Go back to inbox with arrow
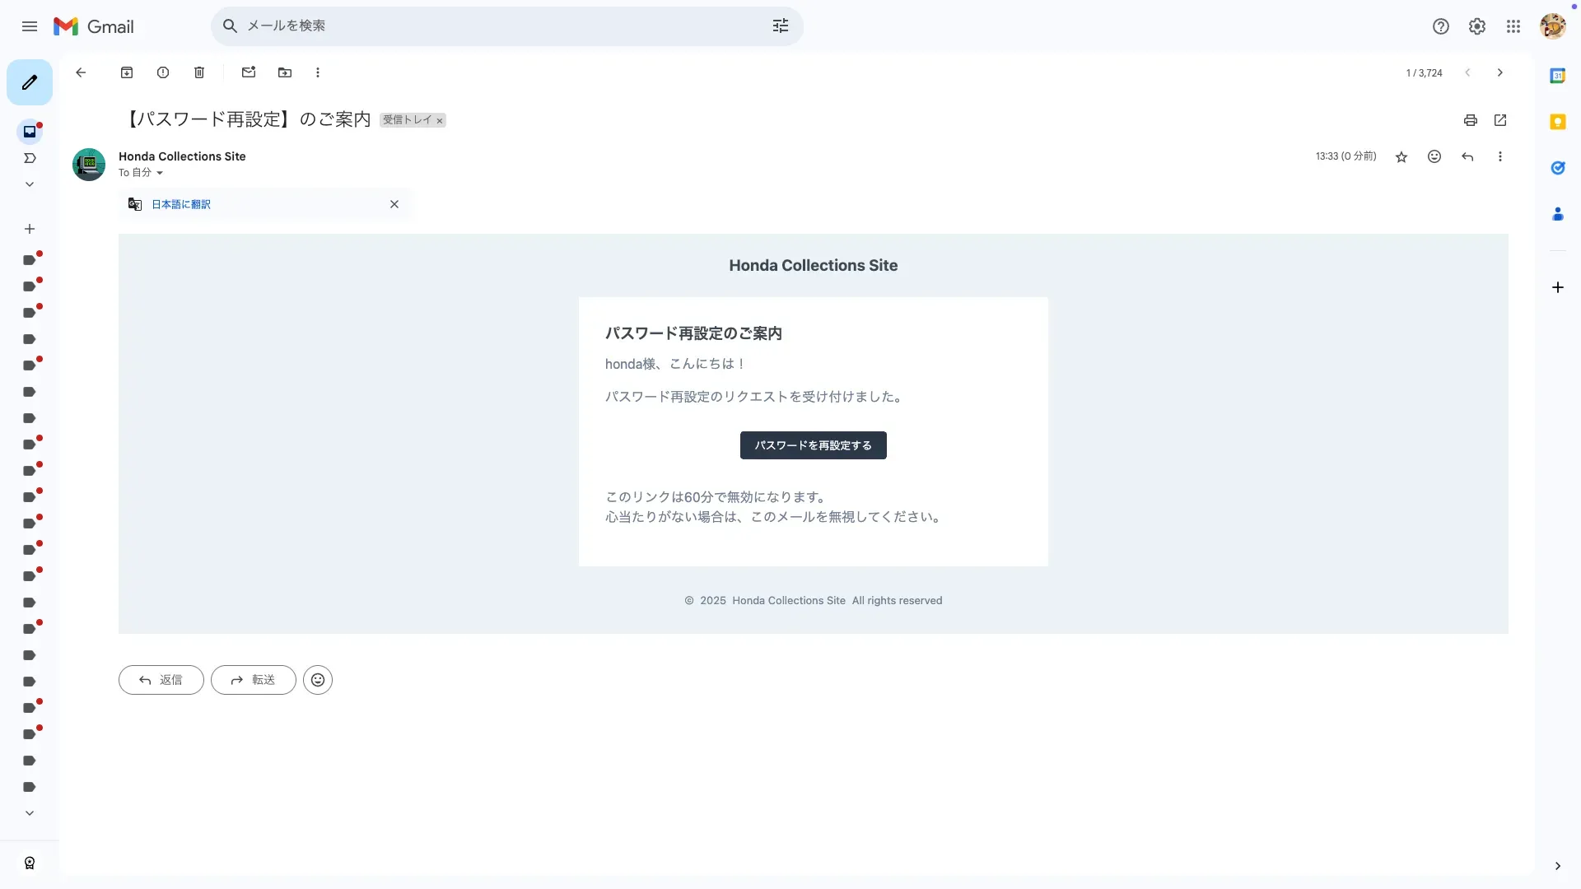Image resolution: width=1581 pixels, height=889 pixels. (x=81, y=72)
